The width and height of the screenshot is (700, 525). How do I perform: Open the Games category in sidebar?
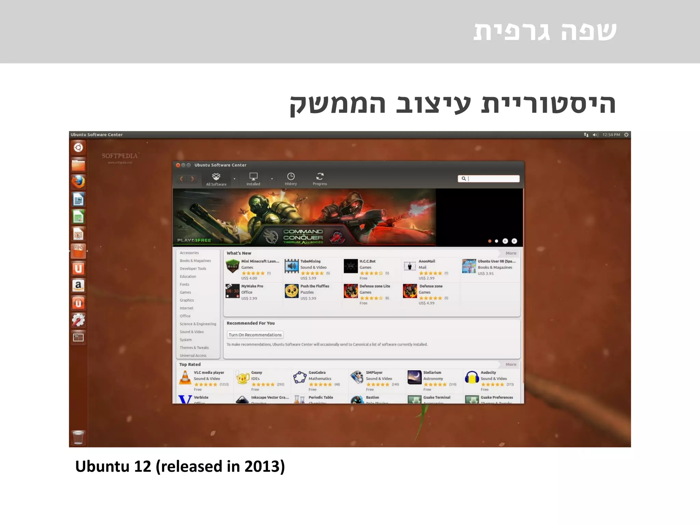pyautogui.click(x=186, y=292)
